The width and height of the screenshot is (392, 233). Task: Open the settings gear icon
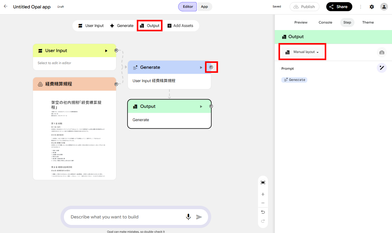click(x=372, y=7)
